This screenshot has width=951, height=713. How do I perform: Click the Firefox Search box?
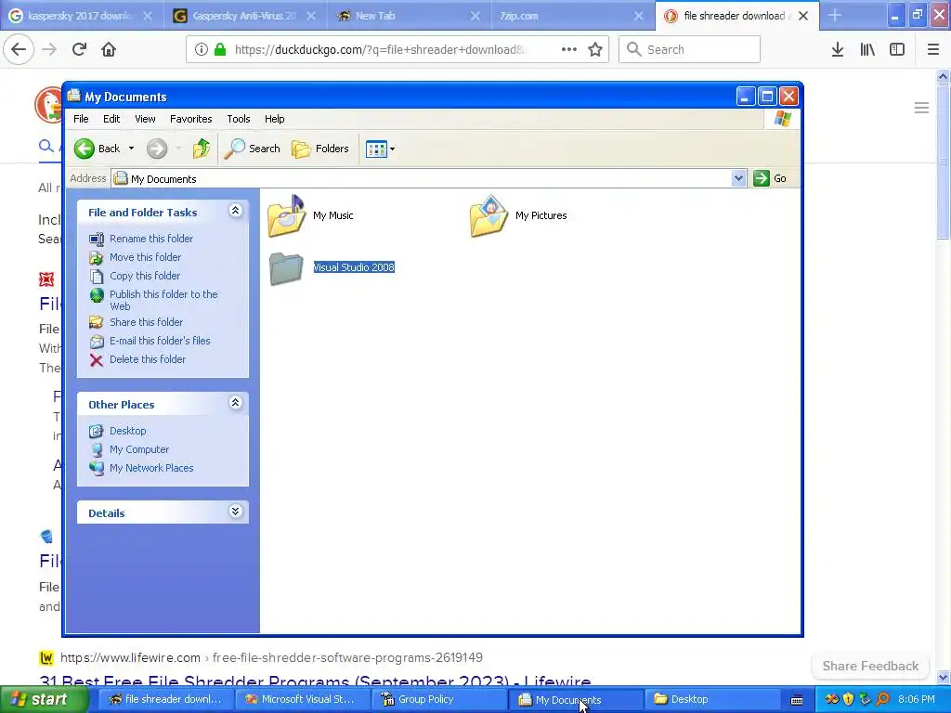[690, 49]
